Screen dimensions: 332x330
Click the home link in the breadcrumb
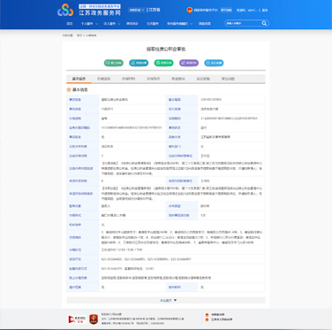(79, 35)
